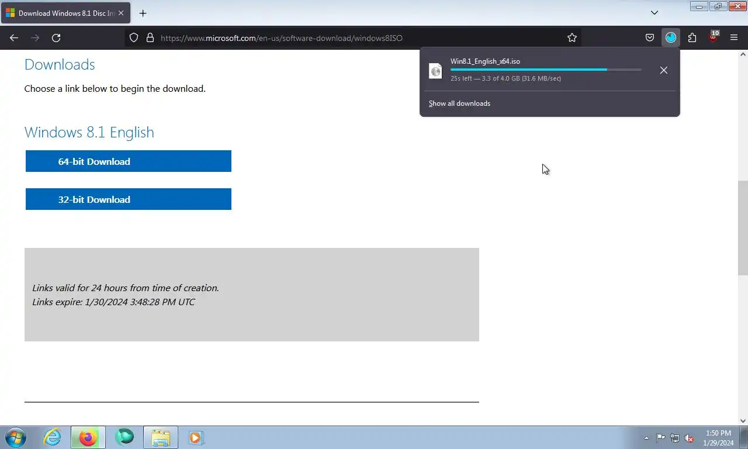Open a new tab
The height and width of the screenshot is (449, 748).
tap(143, 13)
